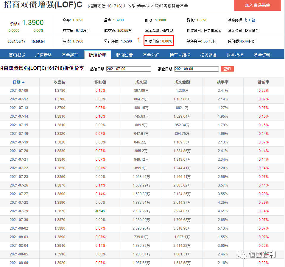285x267 pixels.
Task: Click volume 965.2万 cell
Action: click(141, 151)
